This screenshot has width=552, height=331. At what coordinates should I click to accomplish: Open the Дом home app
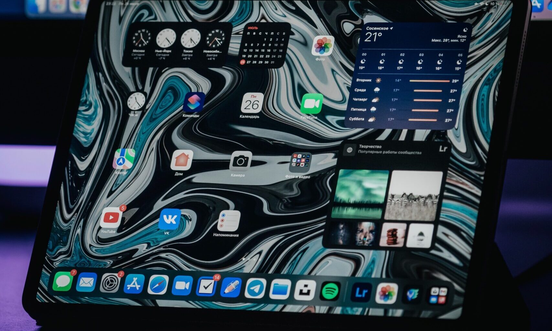pos(182,160)
